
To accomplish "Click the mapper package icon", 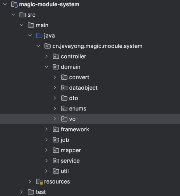I will (56, 150).
